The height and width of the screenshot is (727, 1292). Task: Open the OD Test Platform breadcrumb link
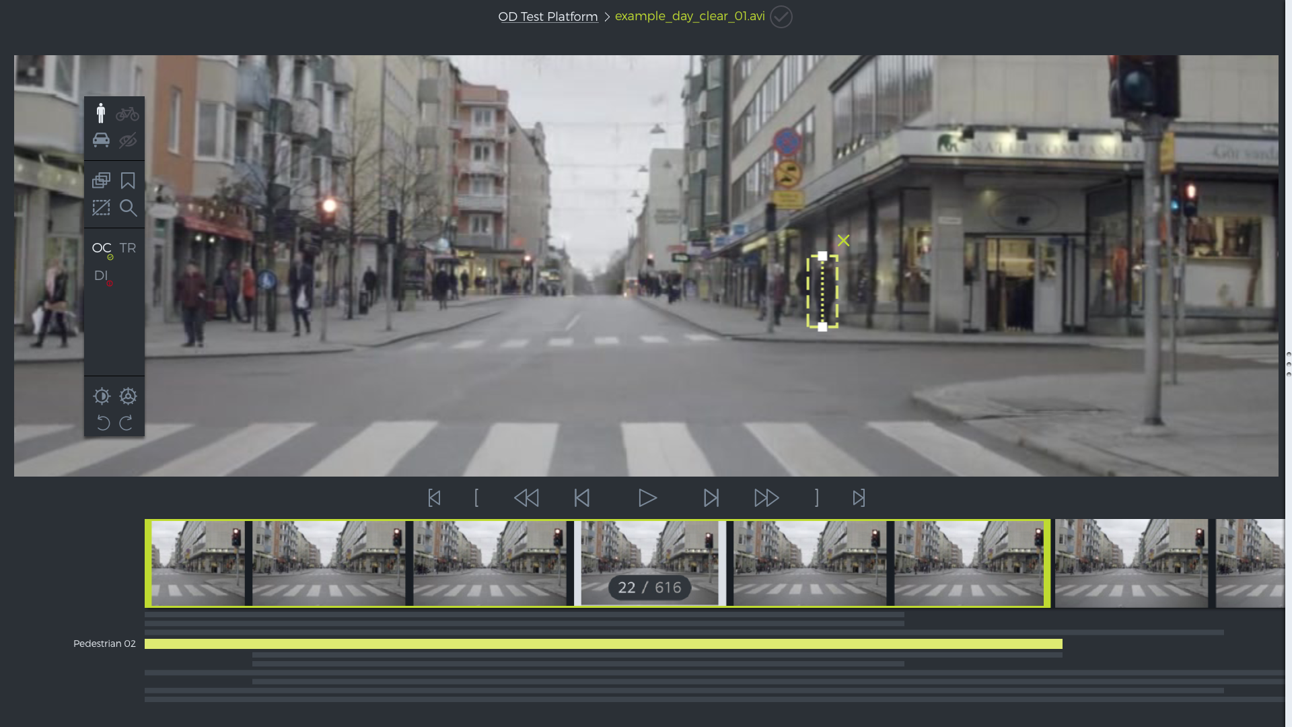[548, 16]
